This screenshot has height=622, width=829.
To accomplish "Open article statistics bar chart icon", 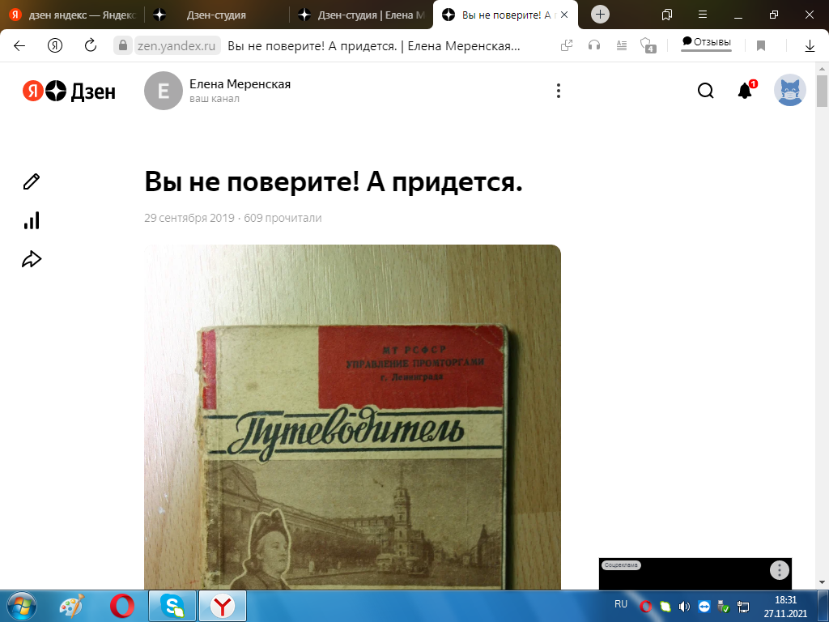I will coord(32,220).
